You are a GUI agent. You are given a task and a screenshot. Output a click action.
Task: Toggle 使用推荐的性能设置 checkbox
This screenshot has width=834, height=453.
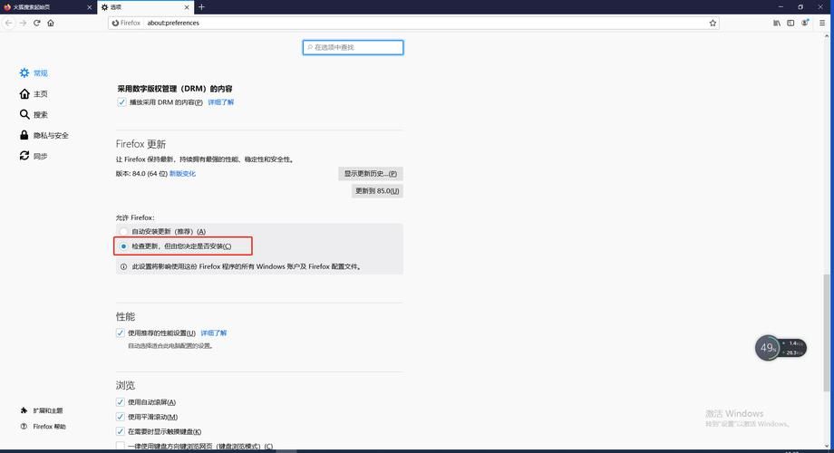121,333
